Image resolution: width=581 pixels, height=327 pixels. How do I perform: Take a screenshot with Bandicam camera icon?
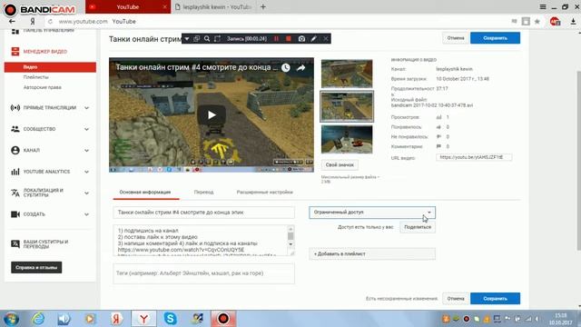coord(301,38)
